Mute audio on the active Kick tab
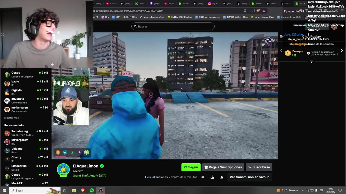 (x=301, y=4)
